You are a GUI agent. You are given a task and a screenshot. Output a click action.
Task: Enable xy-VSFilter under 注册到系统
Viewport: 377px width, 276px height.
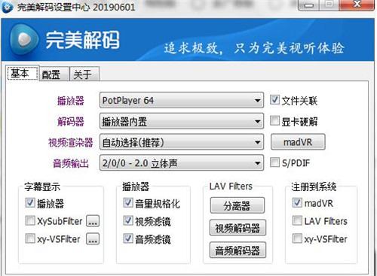click(x=297, y=238)
